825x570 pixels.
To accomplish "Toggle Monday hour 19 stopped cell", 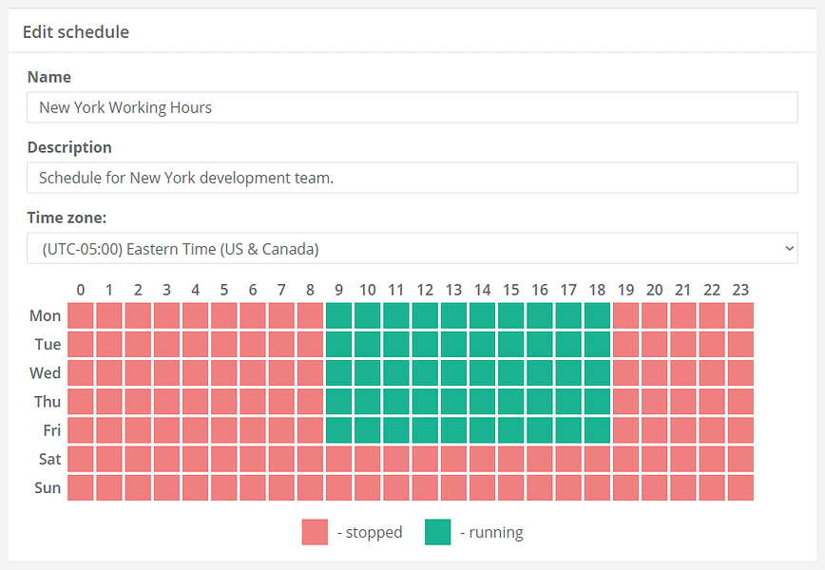I will 626,315.
